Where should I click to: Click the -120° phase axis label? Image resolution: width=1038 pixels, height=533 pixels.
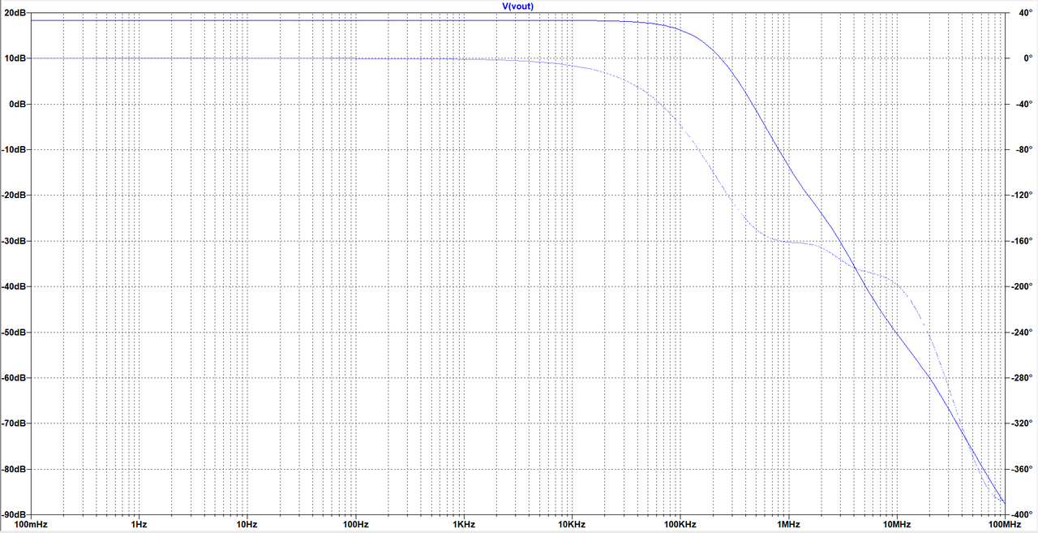(x=1023, y=196)
